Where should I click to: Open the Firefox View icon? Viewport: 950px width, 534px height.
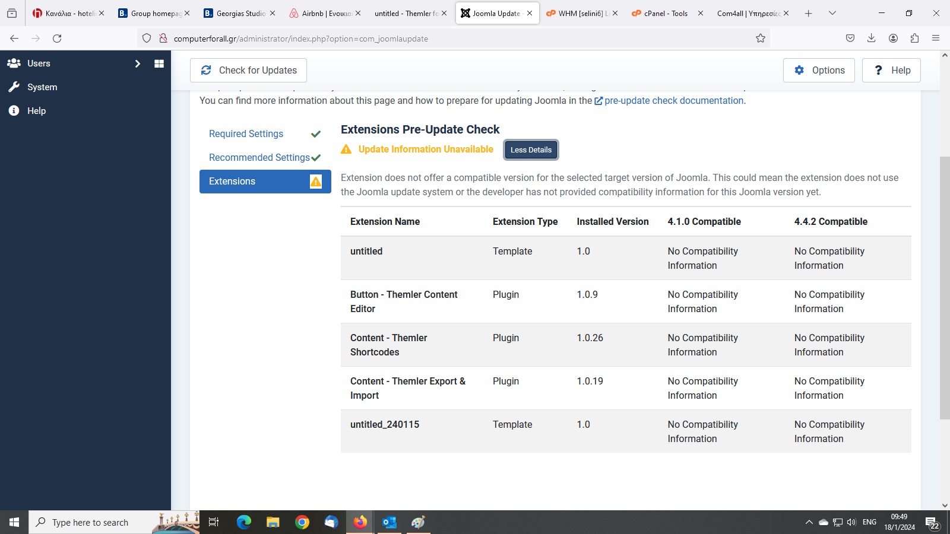tap(12, 13)
